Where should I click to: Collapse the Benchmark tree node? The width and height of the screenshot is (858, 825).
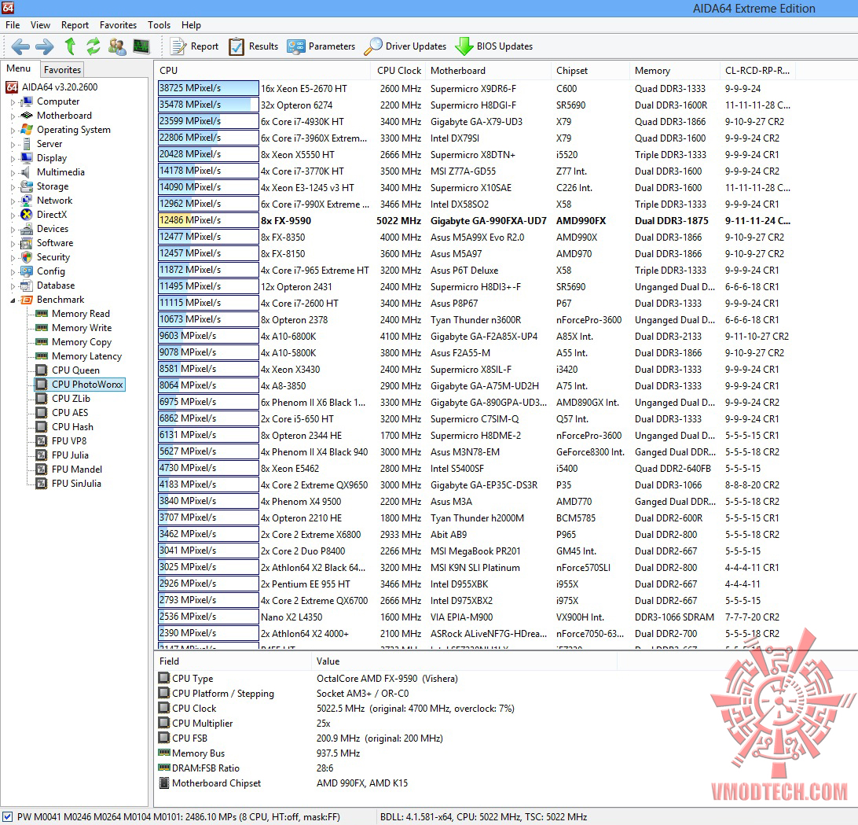[x=13, y=300]
